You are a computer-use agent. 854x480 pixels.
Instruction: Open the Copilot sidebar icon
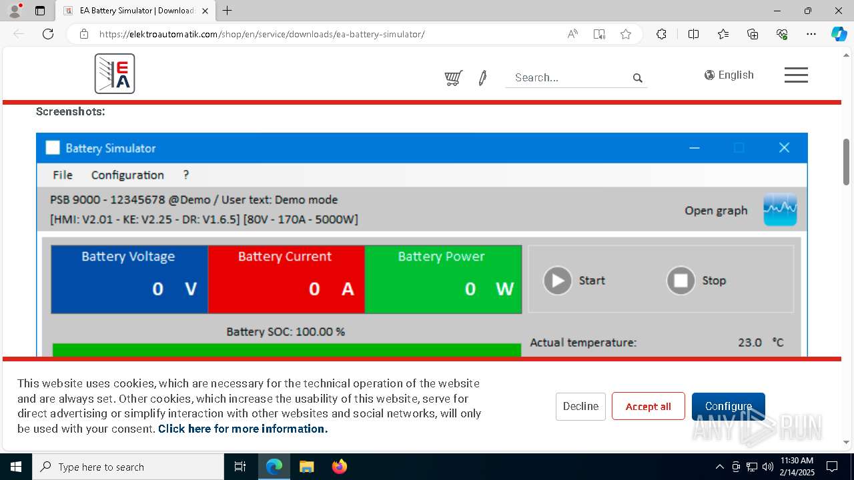click(839, 34)
